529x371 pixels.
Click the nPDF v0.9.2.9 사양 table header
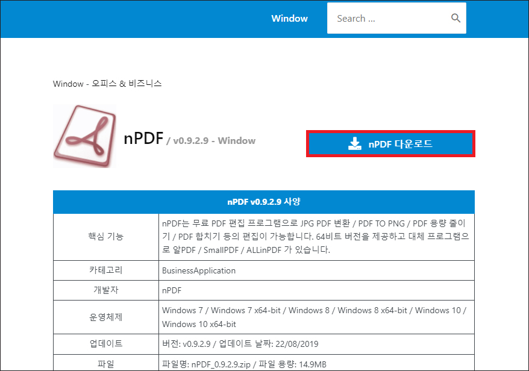click(x=264, y=202)
